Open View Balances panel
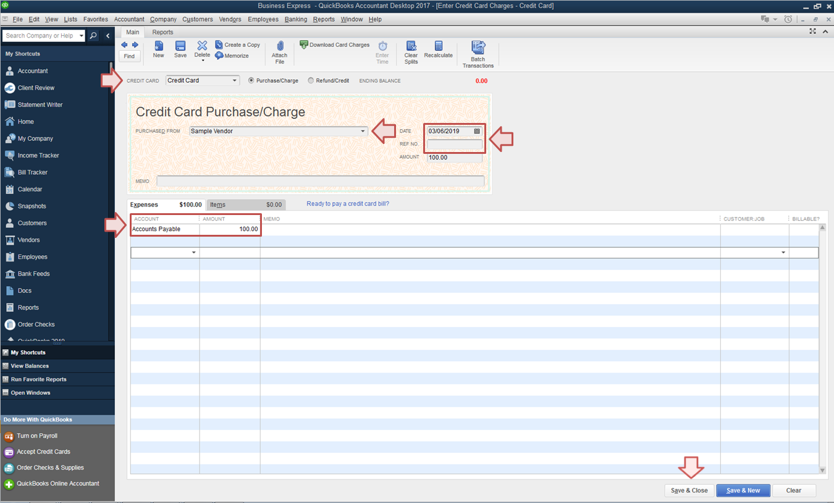The width and height of the screenshot is (834, 503). pyautogui.click(x=57, y=366)
